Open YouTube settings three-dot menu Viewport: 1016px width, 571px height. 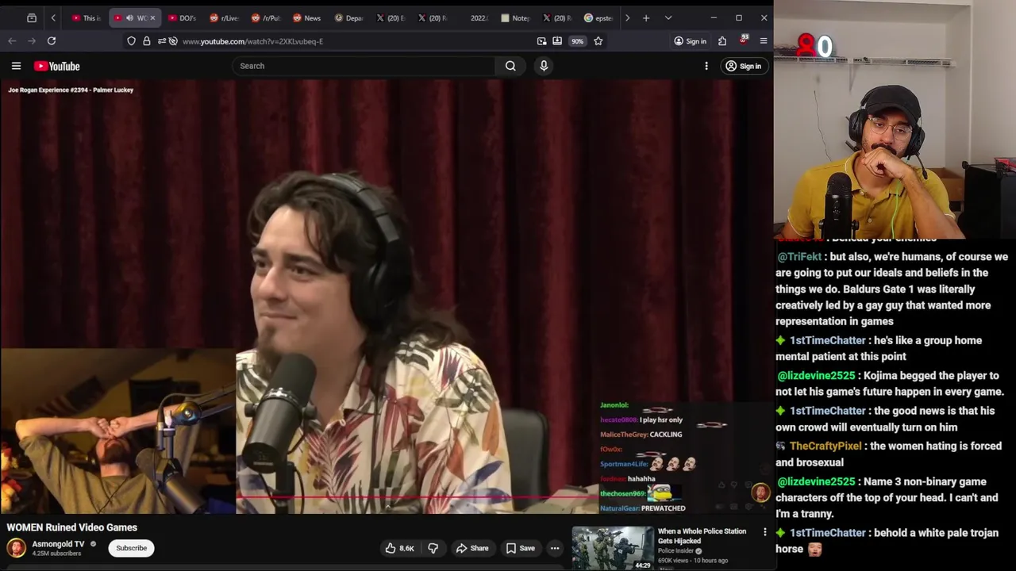[706, 66]
